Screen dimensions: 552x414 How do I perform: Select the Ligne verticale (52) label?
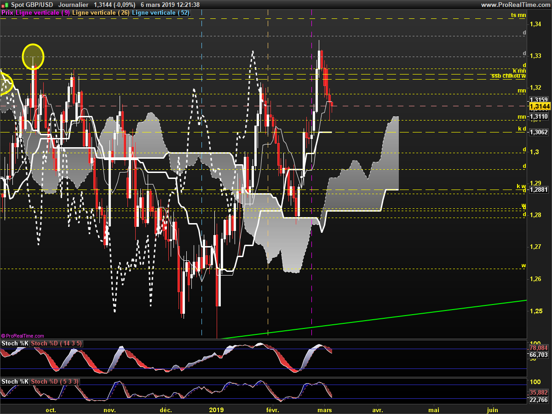(x=161, y=13)
